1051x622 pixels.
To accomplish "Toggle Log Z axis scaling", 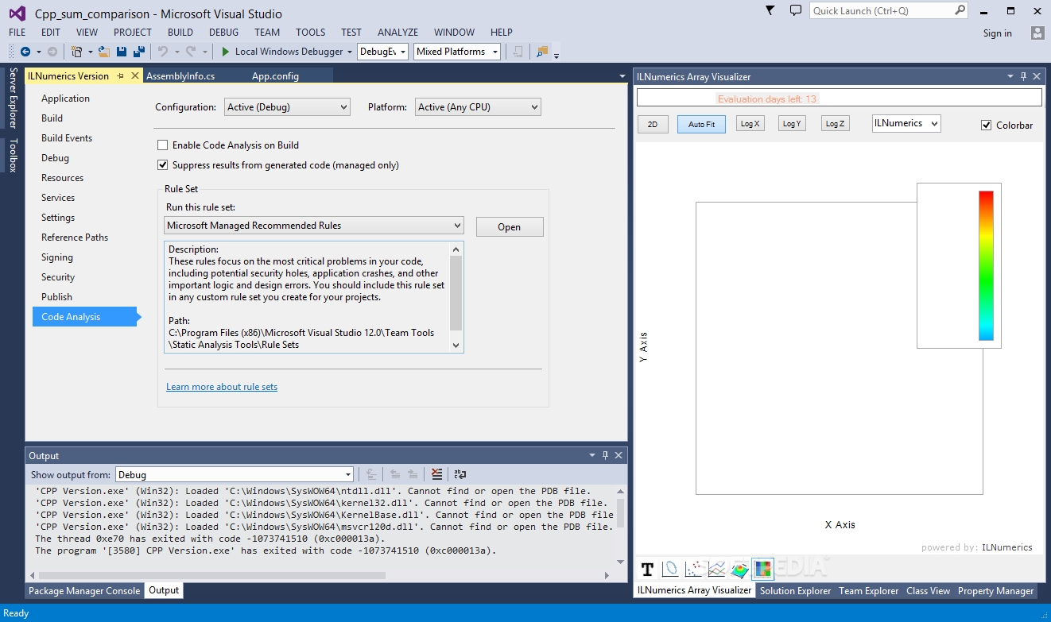I will pos(835,123).
